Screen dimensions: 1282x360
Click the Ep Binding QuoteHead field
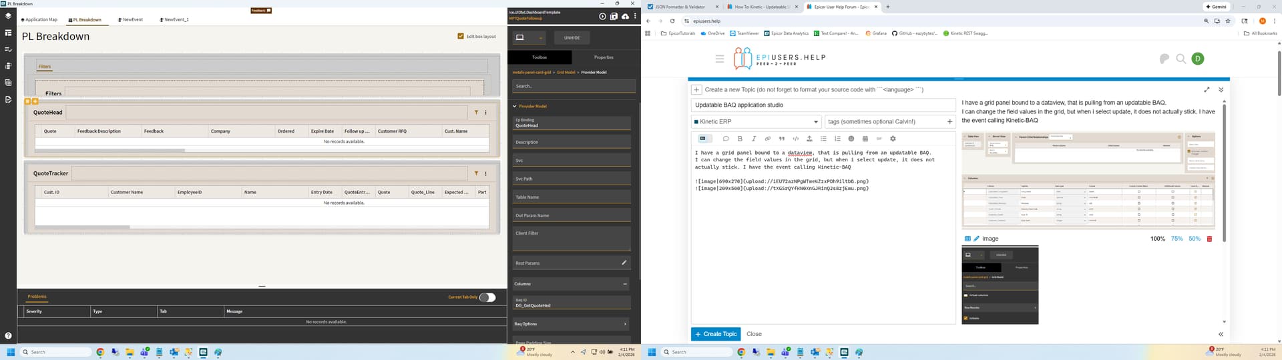[572, 123]
